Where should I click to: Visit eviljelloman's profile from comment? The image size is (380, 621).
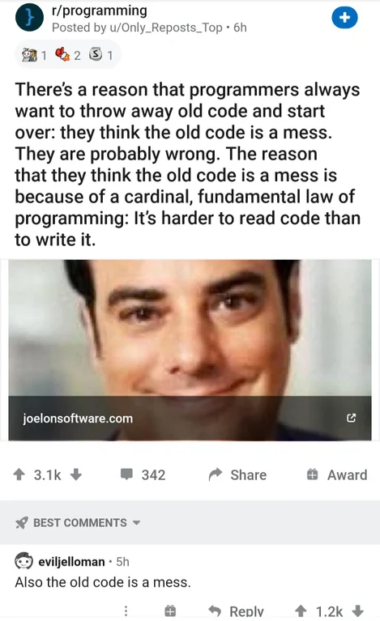click(71, 562)
